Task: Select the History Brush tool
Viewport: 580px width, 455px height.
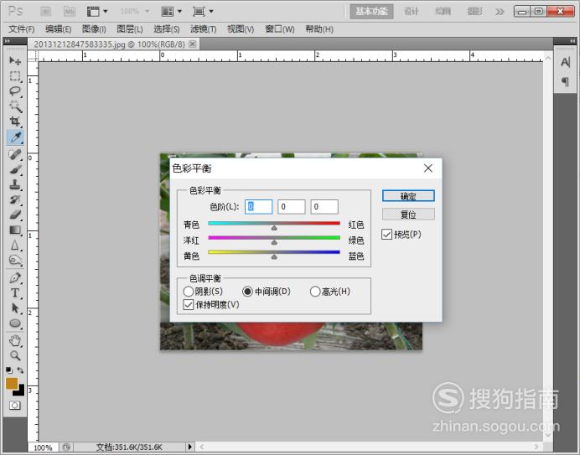Action: [15, 199]
